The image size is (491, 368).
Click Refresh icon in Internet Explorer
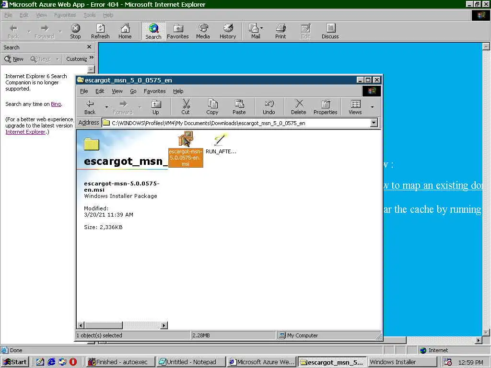(100, 31)
